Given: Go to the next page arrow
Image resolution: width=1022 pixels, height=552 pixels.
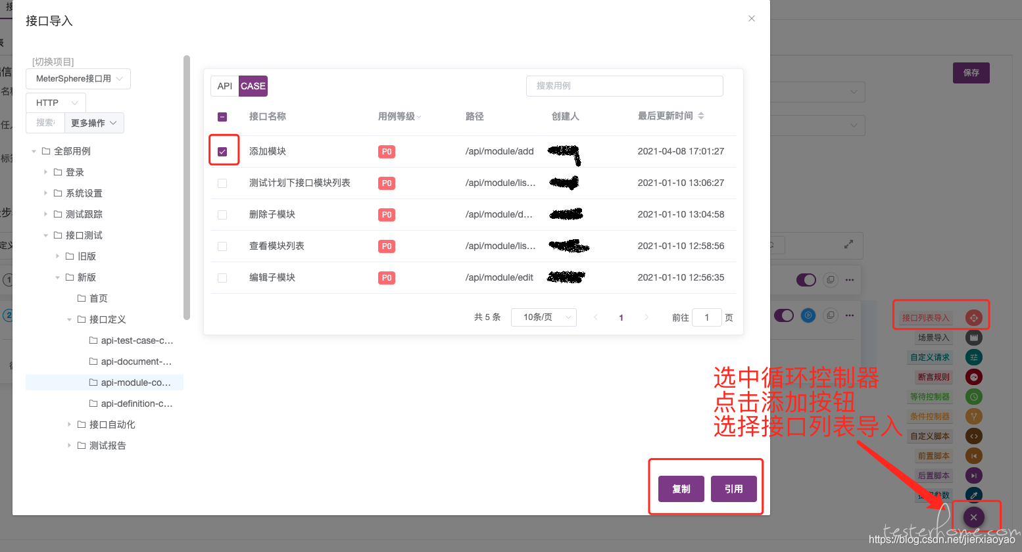Looking at the screenshot, I should [x=646, y=317].
